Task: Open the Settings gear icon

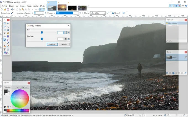Action: click(183, 6)
